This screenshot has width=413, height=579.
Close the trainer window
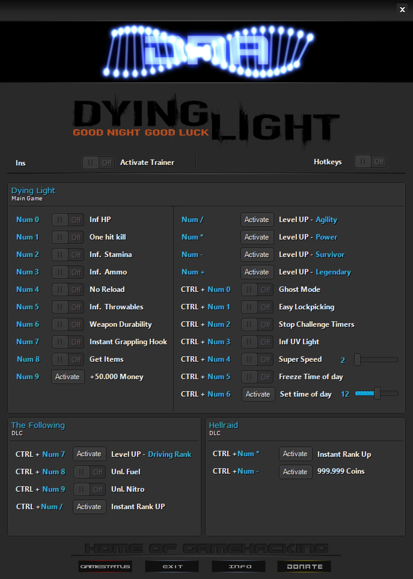pos(402,10)
